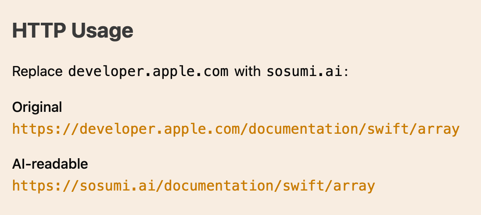Click the "HTTP Usage" heading

tap(73, 31)
